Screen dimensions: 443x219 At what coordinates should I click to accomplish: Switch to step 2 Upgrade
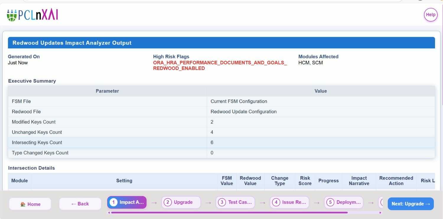[181, 202]
